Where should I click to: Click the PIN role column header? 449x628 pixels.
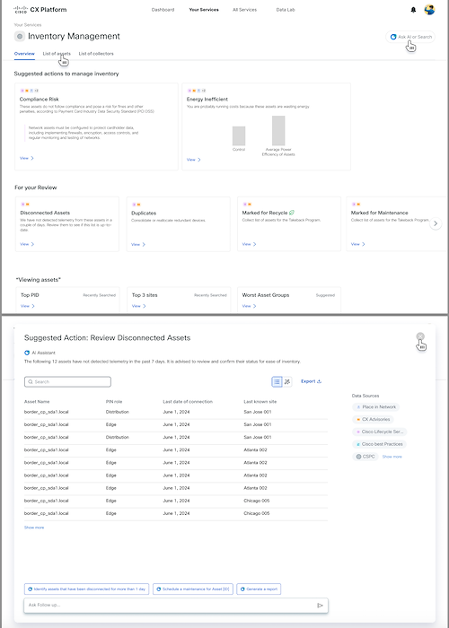point(114,402)
